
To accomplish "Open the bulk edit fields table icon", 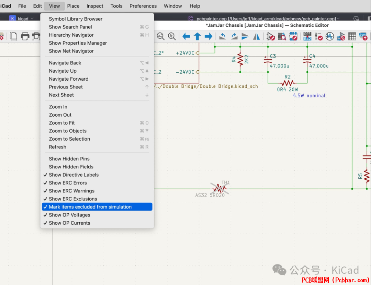I will (352, 36).
